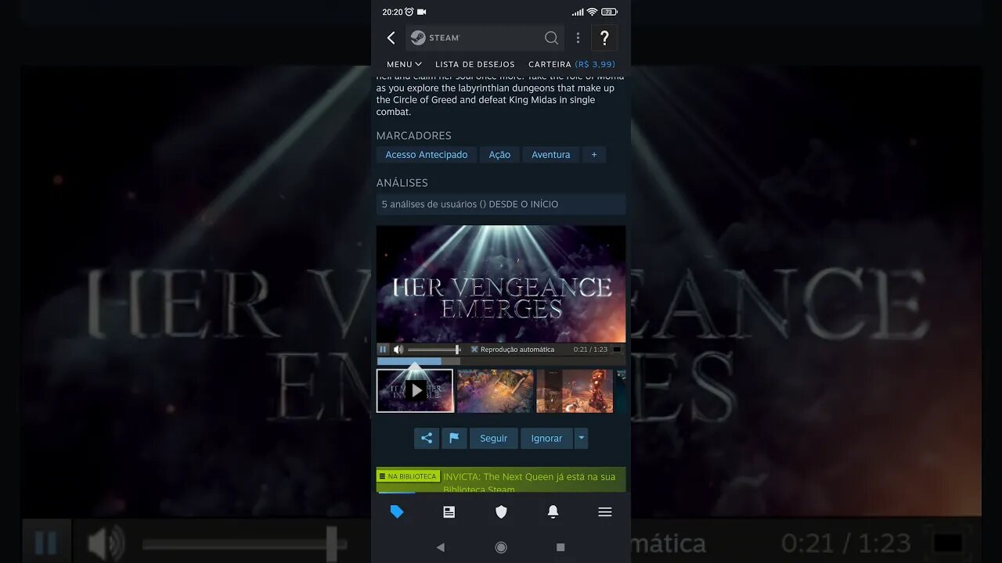Go back using the top-left arrow
The width and height of the screenshot is (1002, 563).
point(391,38)
